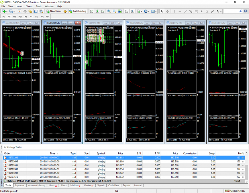This screenshot has width=249, height=193.
Task: Click the toolbar search input field
Action: click(231, 11)
